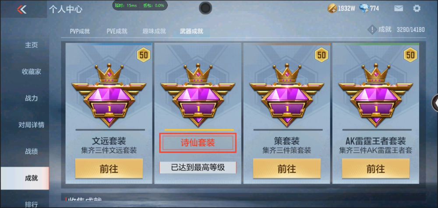The height and width of the screenshot is (208, 438).
Task: Open the mail envelope icon
Action: 399,8
